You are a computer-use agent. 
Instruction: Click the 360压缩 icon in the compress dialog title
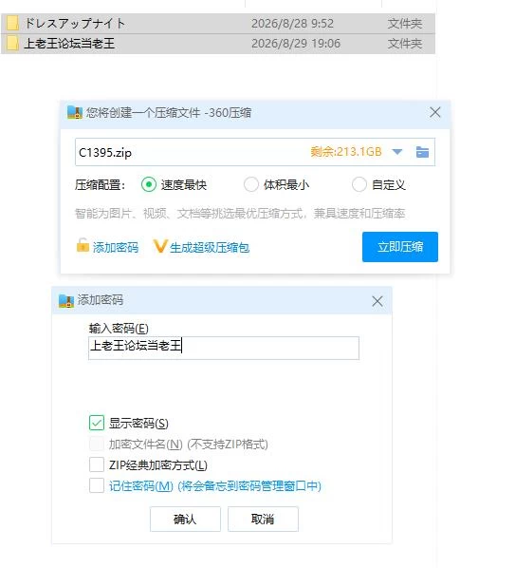click(75, 113)
